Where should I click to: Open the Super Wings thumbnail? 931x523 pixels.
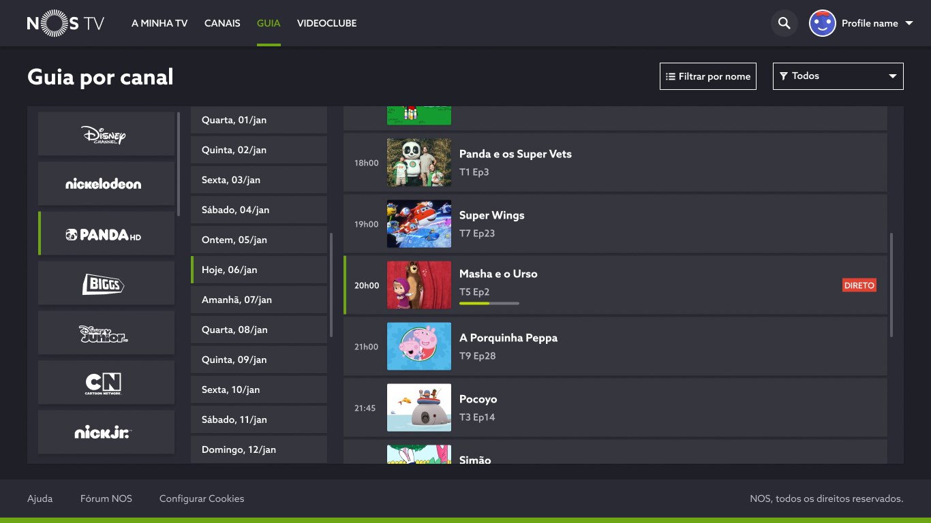click(419, 224)
